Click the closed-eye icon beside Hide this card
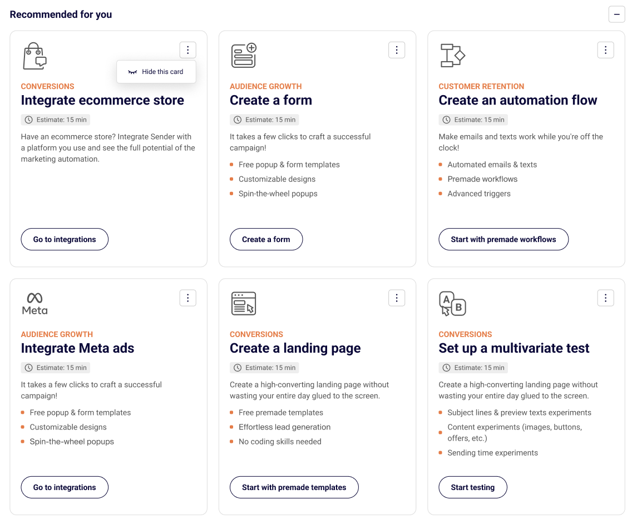 tap(132, 72)
